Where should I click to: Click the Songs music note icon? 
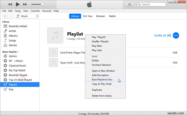(x=5, y=40)
